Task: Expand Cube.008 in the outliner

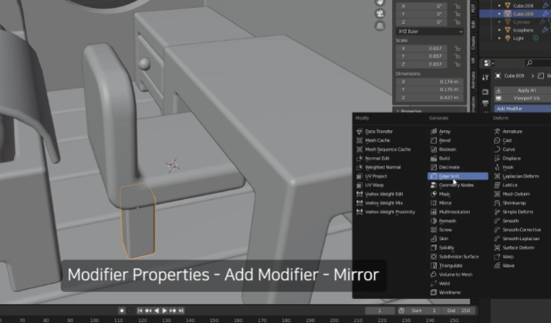Action: 500,5
